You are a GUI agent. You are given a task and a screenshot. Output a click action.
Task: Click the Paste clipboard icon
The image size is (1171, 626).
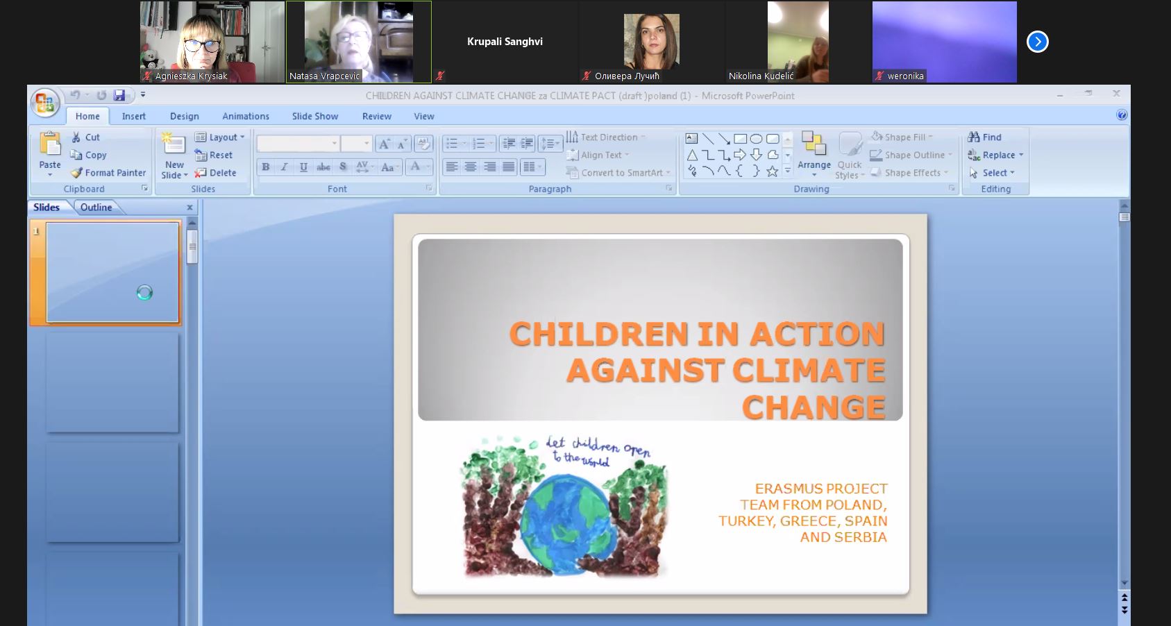(50, 144)
